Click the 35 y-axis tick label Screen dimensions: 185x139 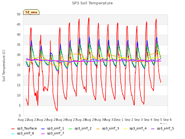click(x=18, y=45)
